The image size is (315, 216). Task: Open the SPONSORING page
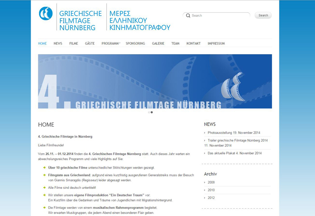pyautogui.click(x=135, y=43)
